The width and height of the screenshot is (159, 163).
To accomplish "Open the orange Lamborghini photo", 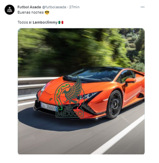I will (81, 91).
